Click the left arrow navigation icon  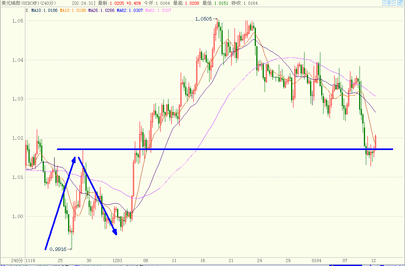pyautogui.click(x=385, y=3)
